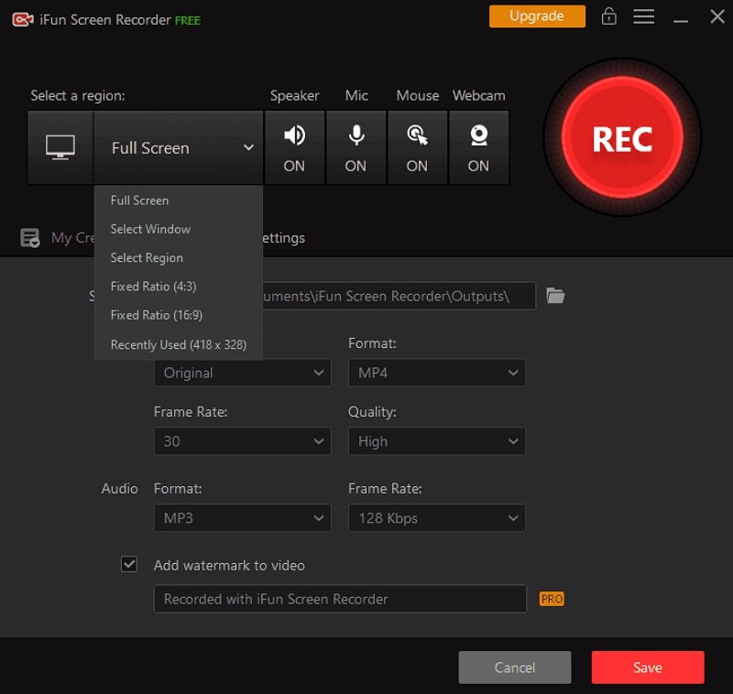Choose Select Window from the region menu
This screenshot has width=733, height=694.
click(x=149, y=229)
